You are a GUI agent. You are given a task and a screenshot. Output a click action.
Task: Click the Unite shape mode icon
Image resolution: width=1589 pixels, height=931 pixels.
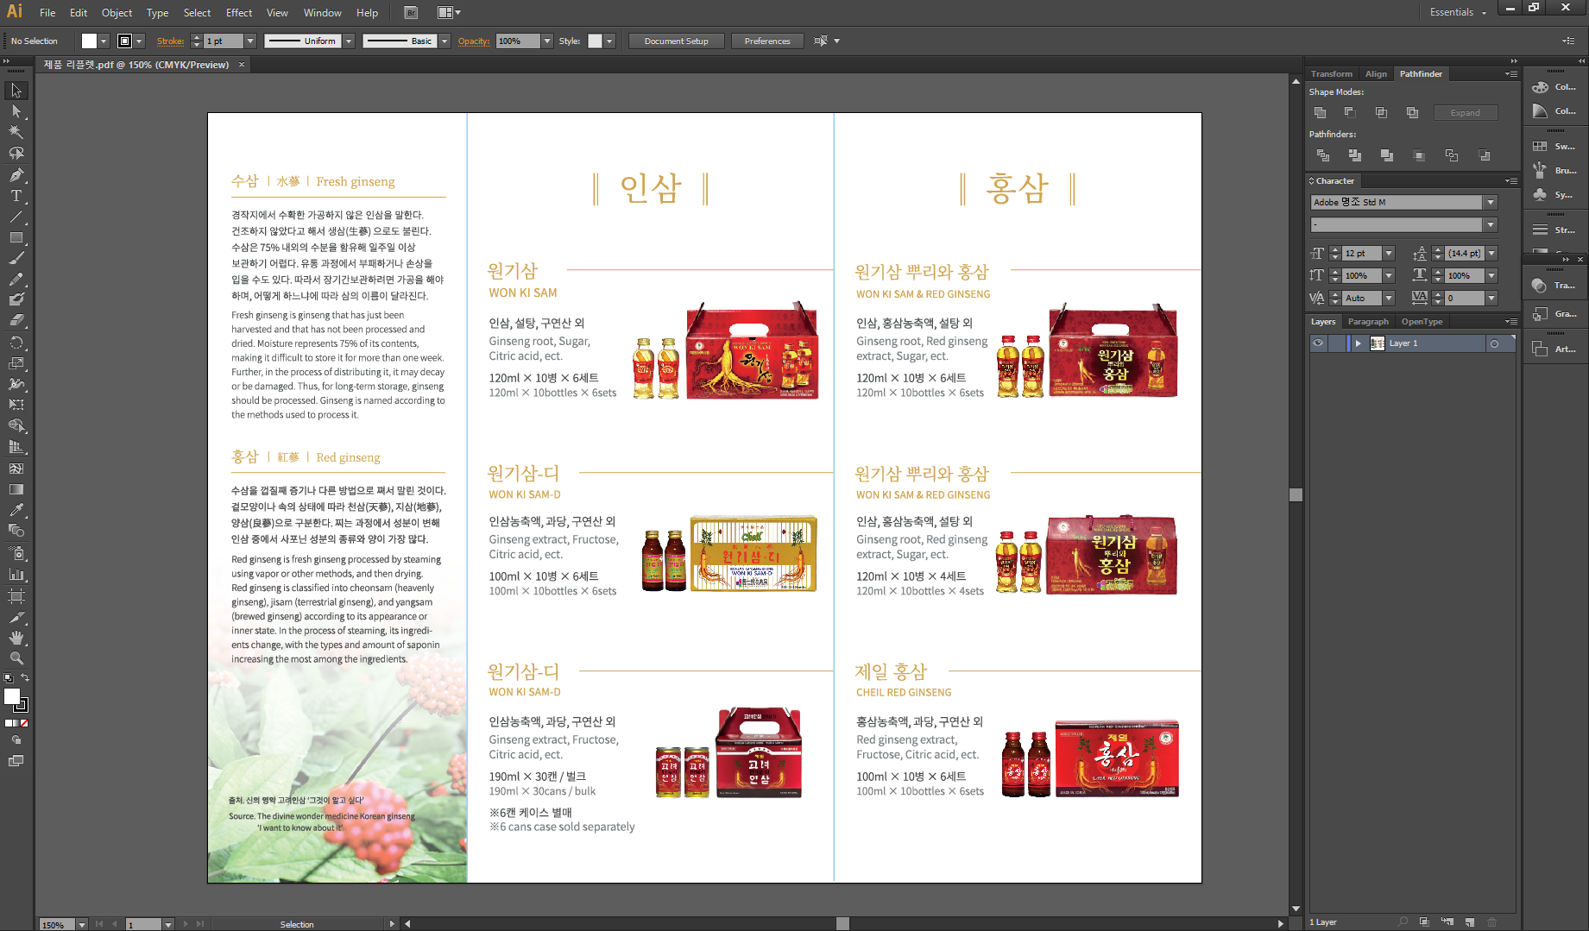(x=1320, y=113)
